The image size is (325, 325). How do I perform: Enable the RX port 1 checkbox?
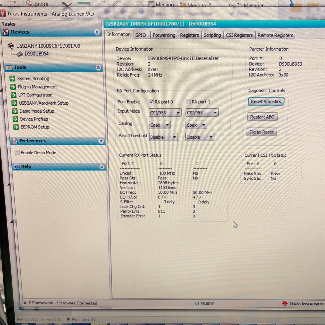[188, 101]
